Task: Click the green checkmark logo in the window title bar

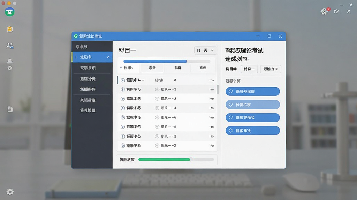Action: (76, 36)
